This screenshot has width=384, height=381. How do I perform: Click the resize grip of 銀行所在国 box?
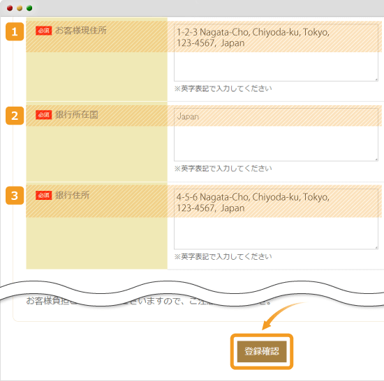tap(376, 160)
